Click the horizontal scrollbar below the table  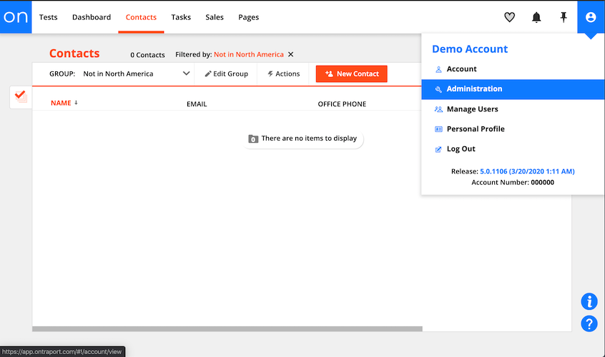click(227, 329)
